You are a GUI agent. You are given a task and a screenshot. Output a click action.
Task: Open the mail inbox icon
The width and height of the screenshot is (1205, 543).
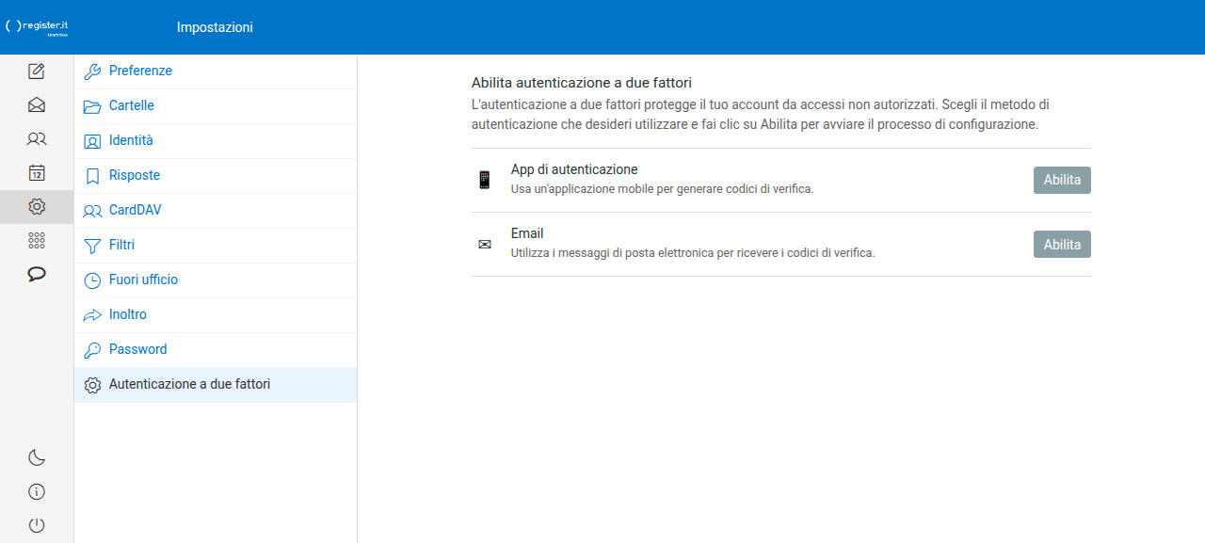pyautogui.click(x=37, y=104)
